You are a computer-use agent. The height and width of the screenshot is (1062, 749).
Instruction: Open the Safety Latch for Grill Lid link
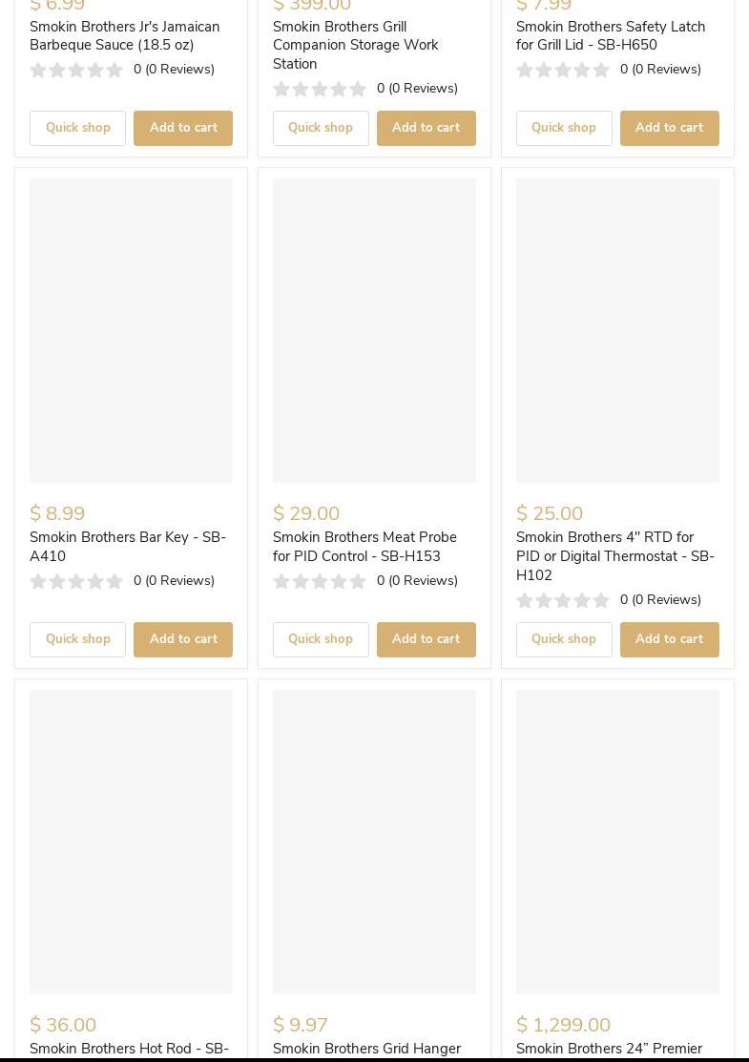(611, 36)
